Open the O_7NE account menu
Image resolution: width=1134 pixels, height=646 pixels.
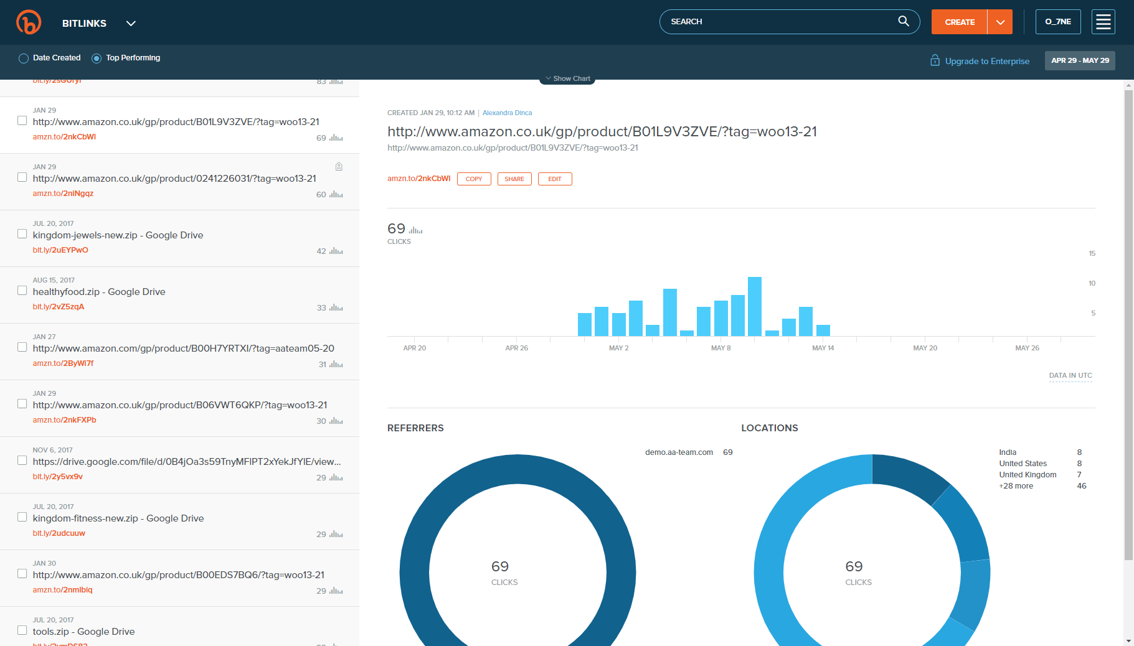[x=1058, y=22]
